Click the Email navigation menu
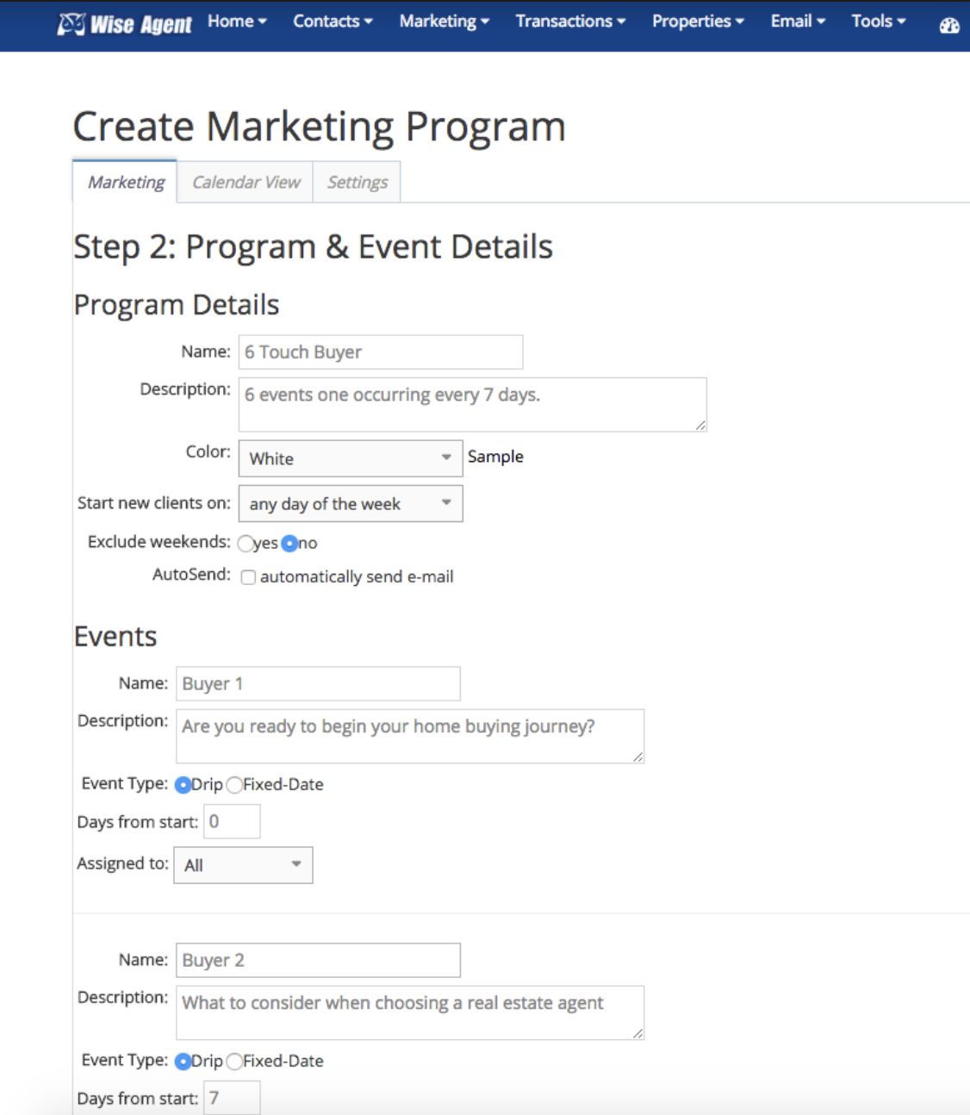 click(x=798, y=22)
